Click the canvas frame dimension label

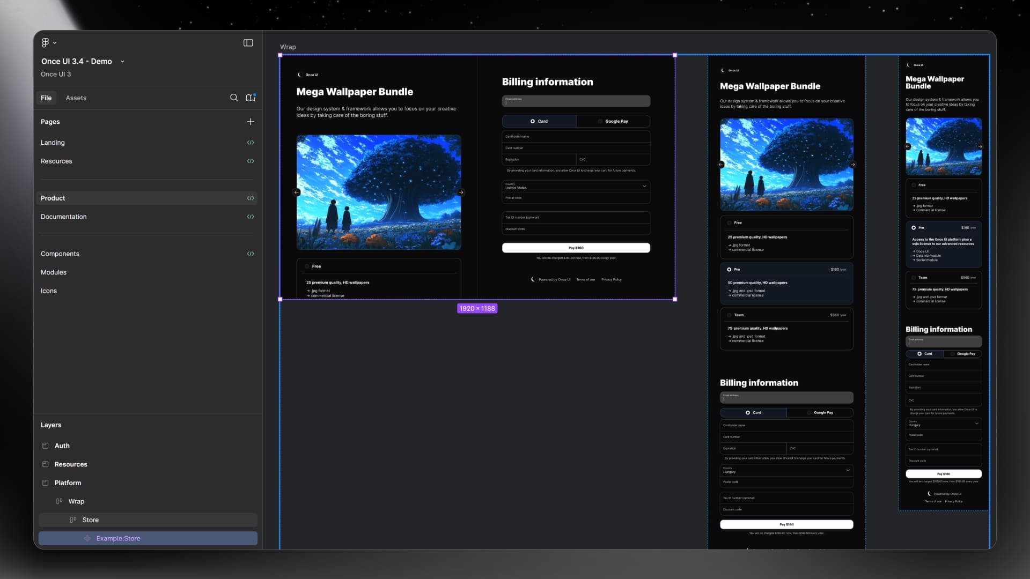point(477,308)
